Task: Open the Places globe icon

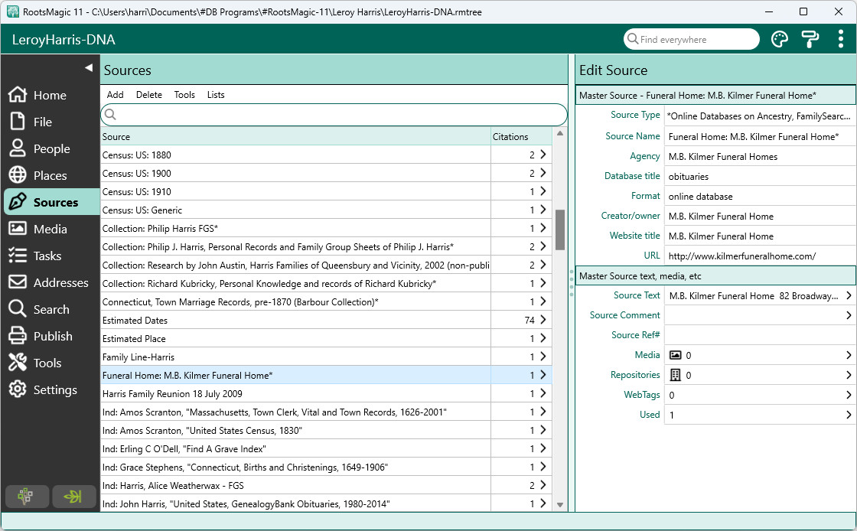Action: pyautogui.click(x=18, y=175)
